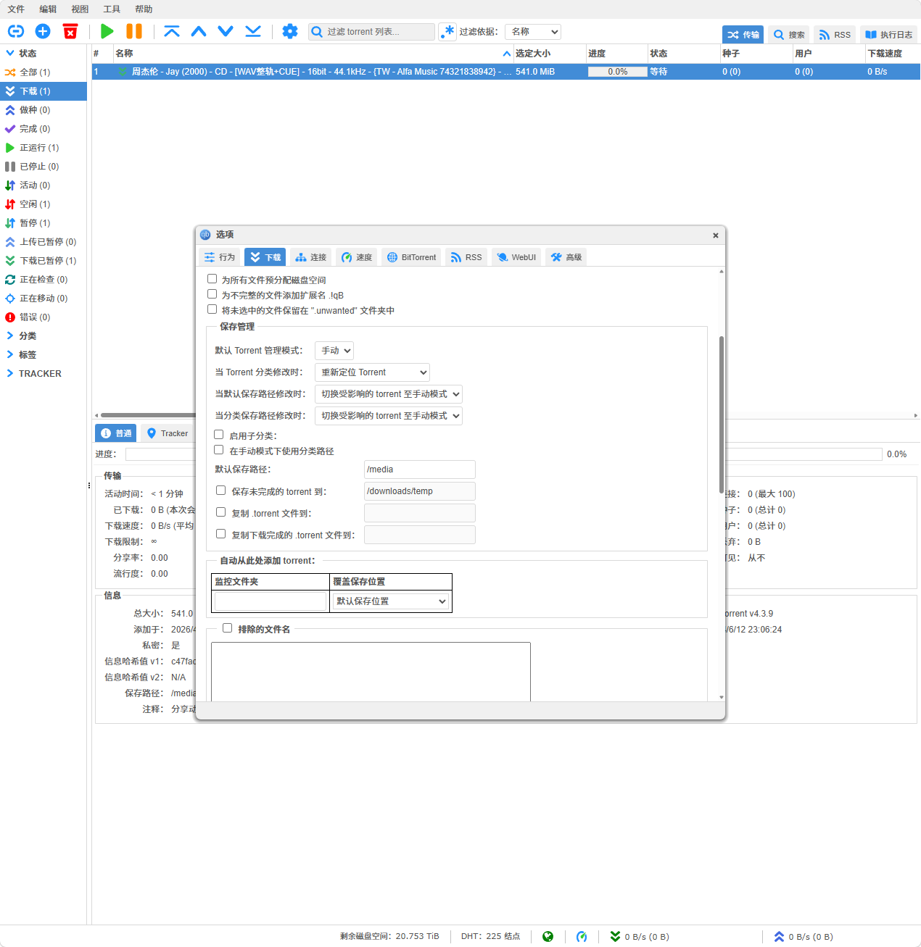The height and width of the screenshot is (947, 921).
Task: Click the torrent's 0.0% progress bar
Action: pos(617,71)
